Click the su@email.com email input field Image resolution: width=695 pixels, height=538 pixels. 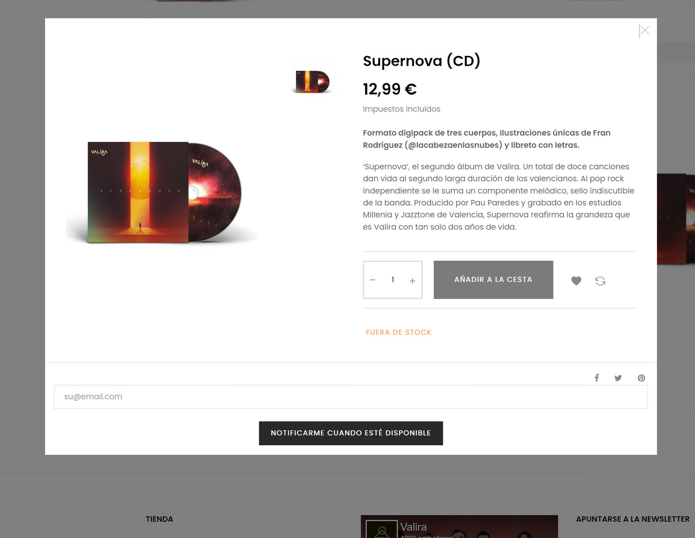pyautogui.click(x=351, y=397)
